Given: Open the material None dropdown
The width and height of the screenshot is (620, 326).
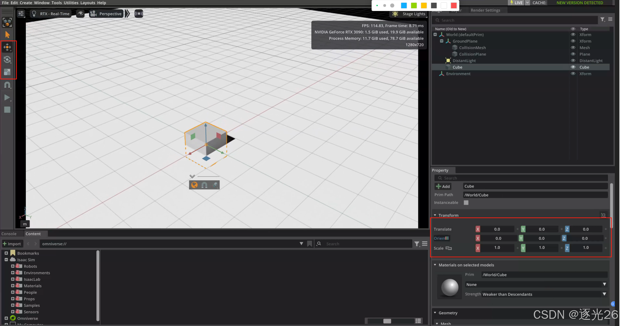Looking at the screenshot, I should 536,284.
